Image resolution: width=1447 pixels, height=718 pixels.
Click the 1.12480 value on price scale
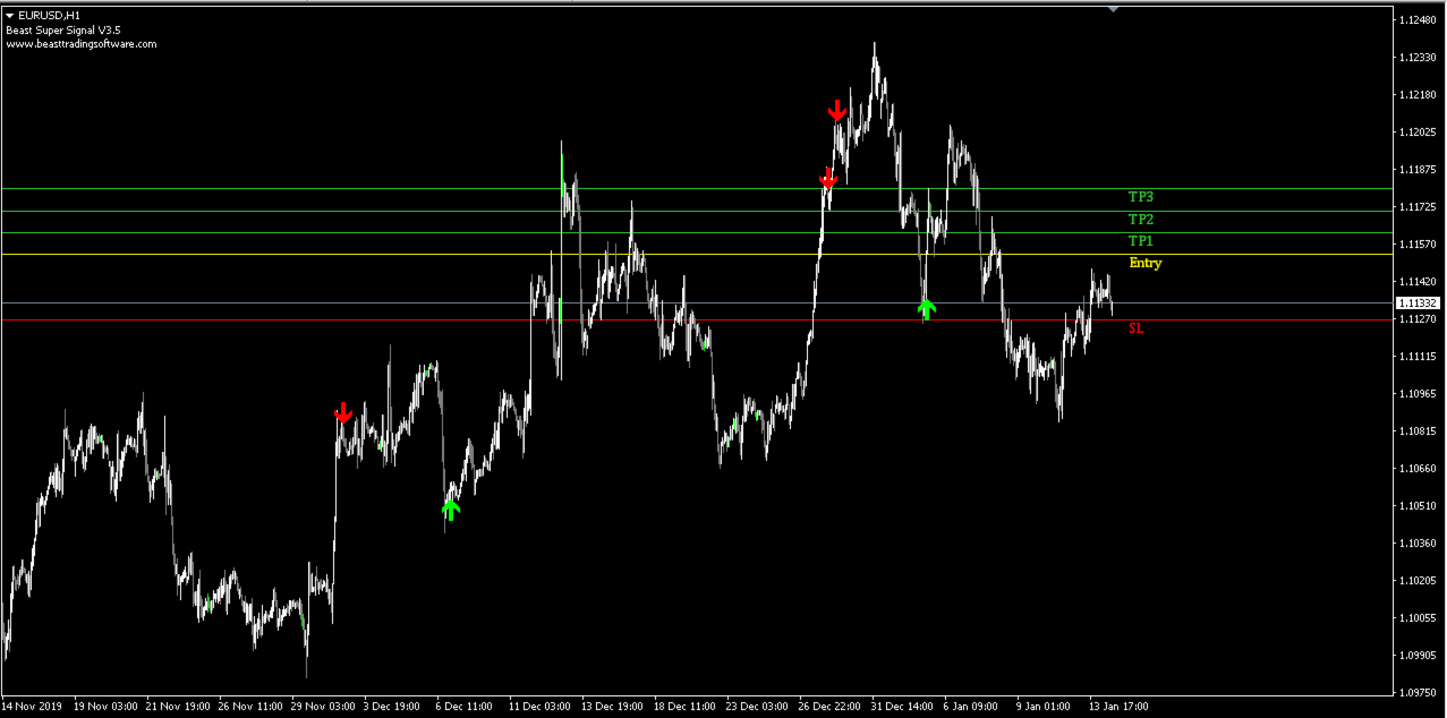pos(1418,20)
